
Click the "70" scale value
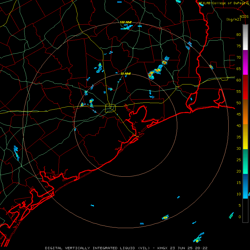(x=239, y=57)
